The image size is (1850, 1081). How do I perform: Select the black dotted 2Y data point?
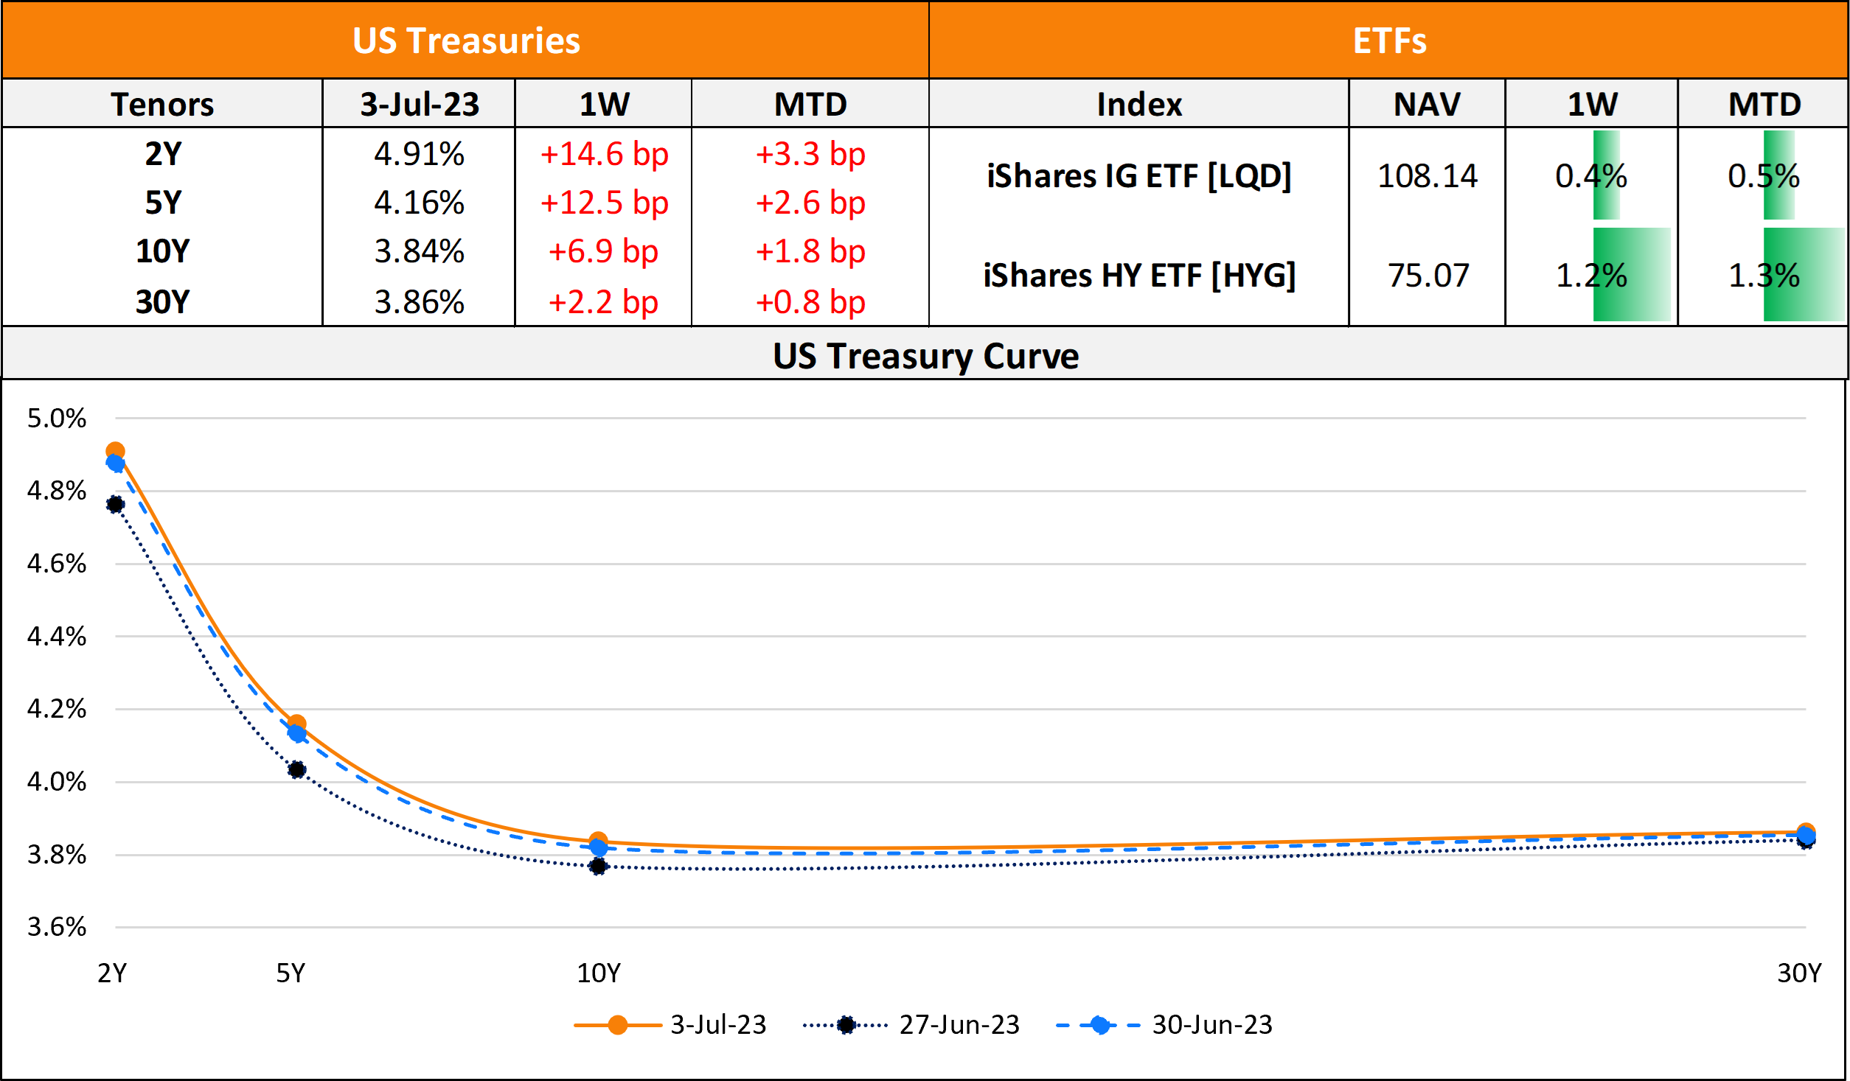[x=115, y=505]
